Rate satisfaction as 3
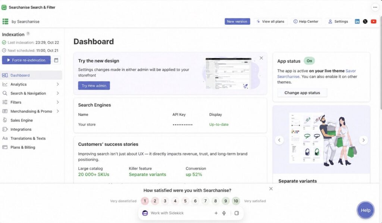The image size is (382, 223). pyautogui.click(x=165, y=201)
